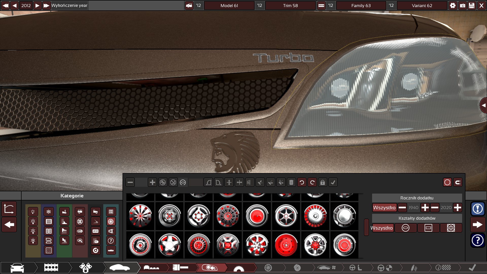The width and height of the screenshot is (487, 274).
Task: Decrease the 2020 maximum year with minus
Action: 435,208
